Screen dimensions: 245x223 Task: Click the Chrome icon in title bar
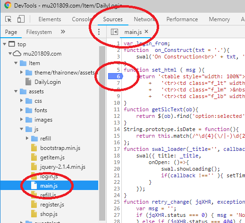[8, 5]
